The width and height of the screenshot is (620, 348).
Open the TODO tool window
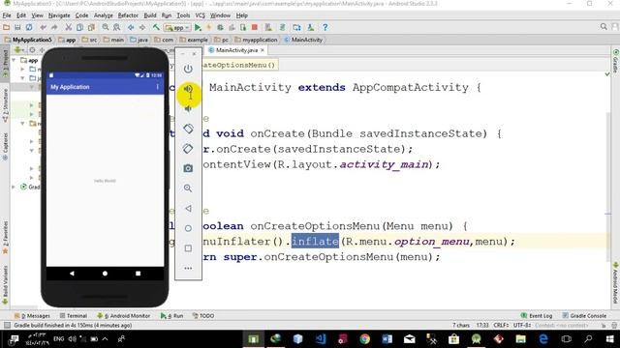tap(203, 316)
